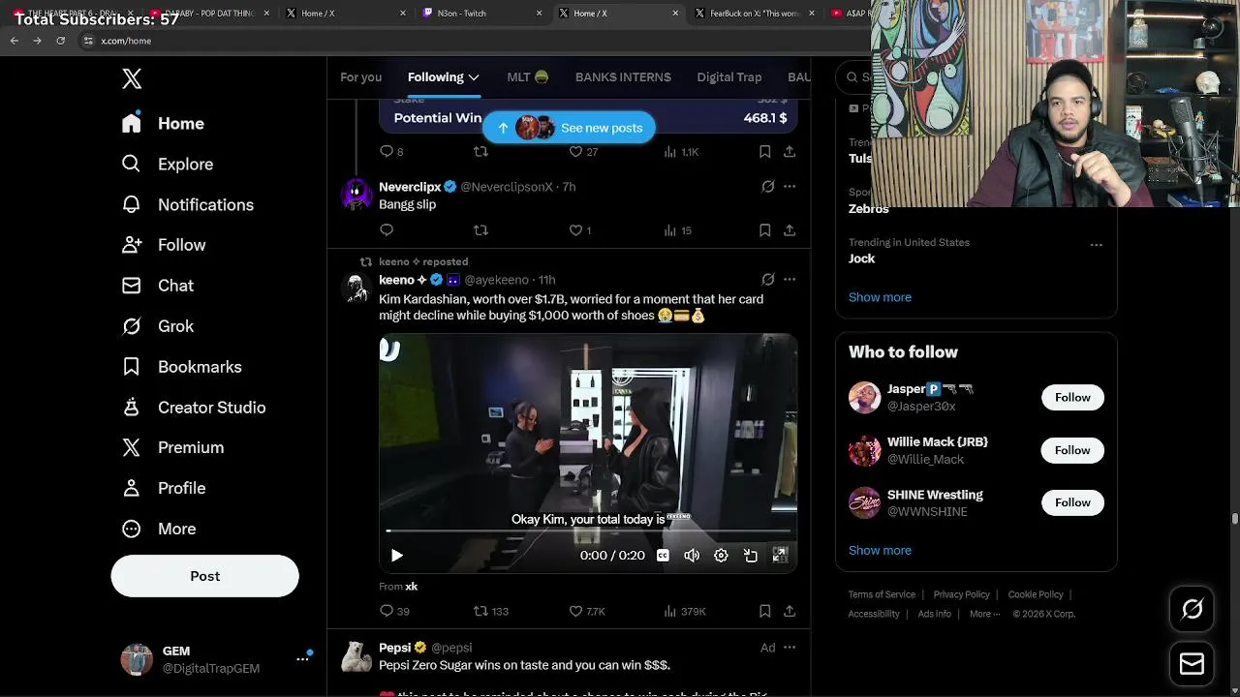The height and width of the screenshot is (697, 1240).
Task: Open Chat in the sidebar
Action: click(157, 287)
